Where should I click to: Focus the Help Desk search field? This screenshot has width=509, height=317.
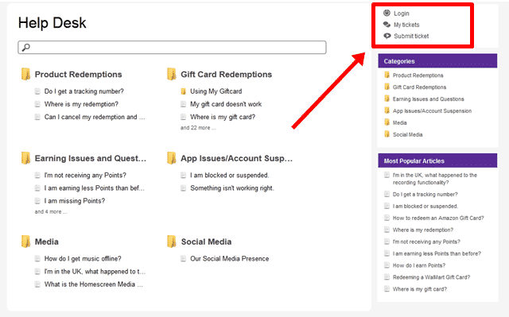172,48
